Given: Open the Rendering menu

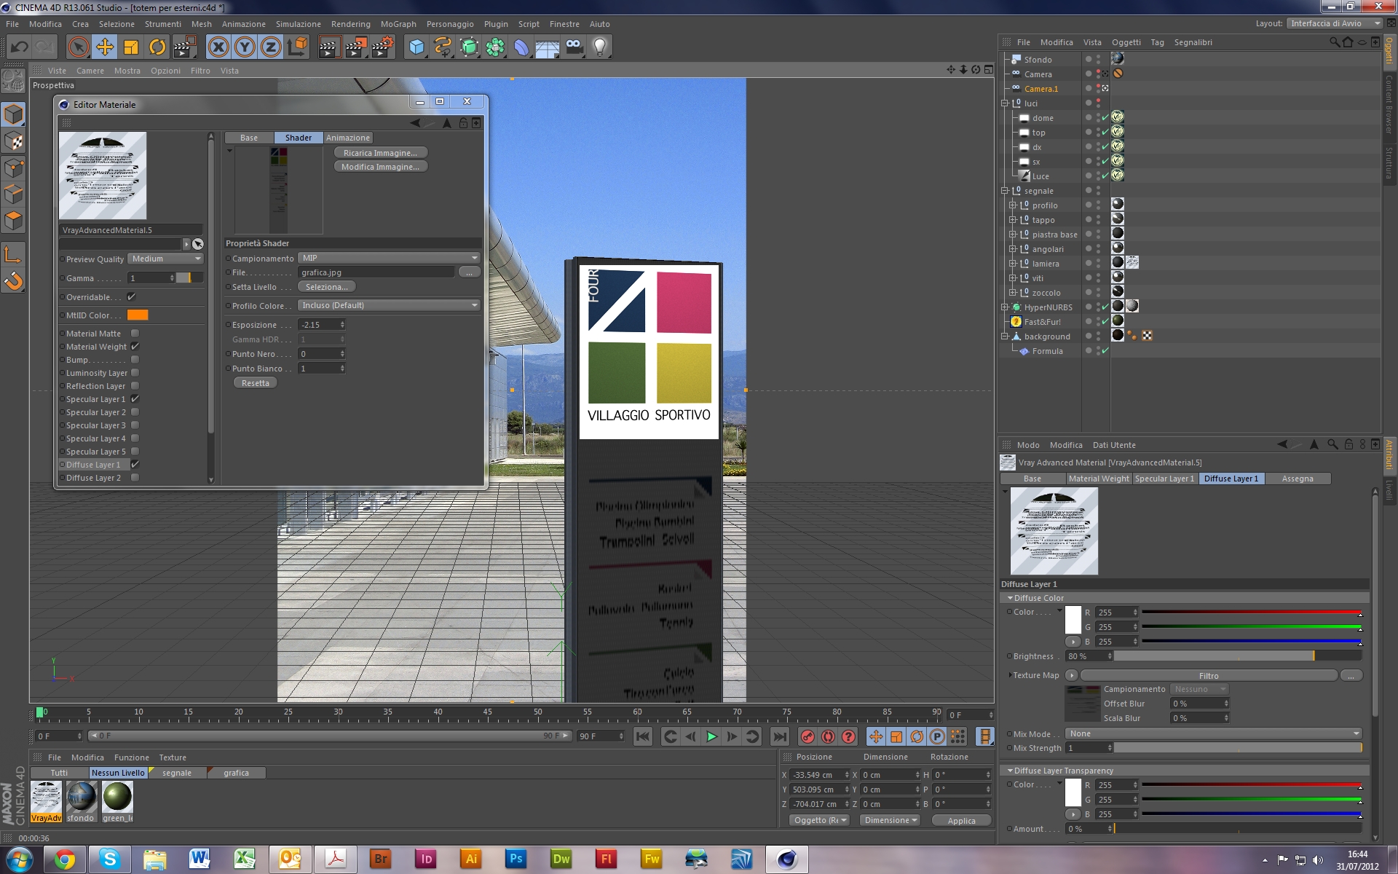Looking at the screenshot, I should click(350, 24).
